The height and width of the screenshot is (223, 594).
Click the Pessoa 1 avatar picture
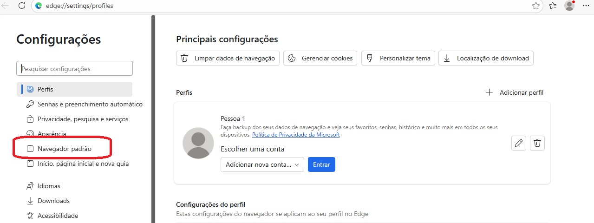pos(198,143)
